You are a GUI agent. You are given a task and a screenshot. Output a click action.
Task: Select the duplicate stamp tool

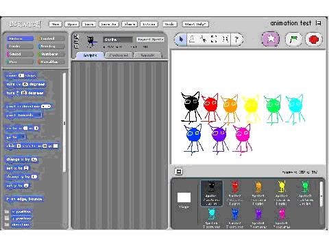192,40
